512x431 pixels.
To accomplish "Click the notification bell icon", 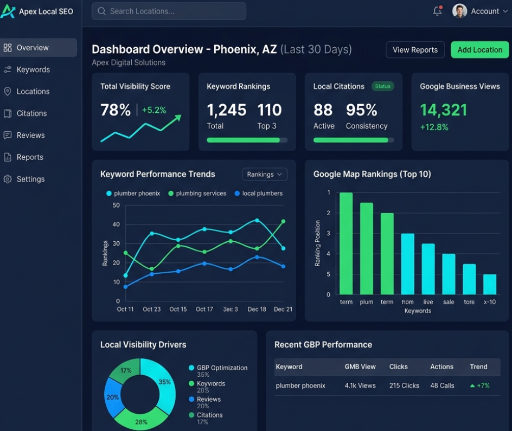I will pyautogui.click(x=437, y=11).
